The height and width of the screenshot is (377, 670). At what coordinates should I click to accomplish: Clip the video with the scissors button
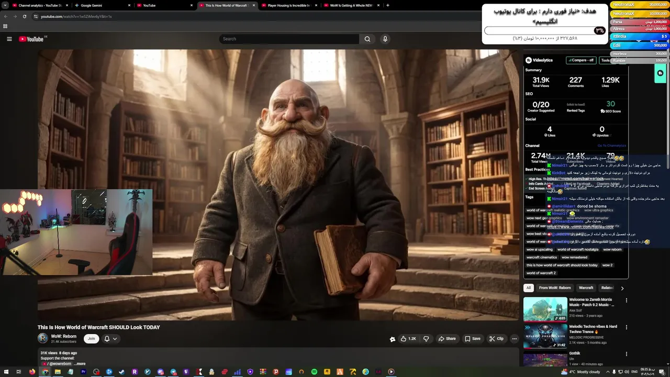pos(496,339)
